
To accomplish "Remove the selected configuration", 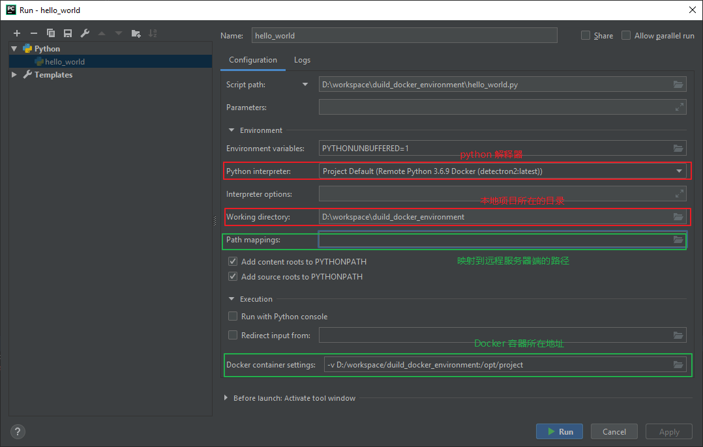I will pyautogui.click(x=34, y=33).
